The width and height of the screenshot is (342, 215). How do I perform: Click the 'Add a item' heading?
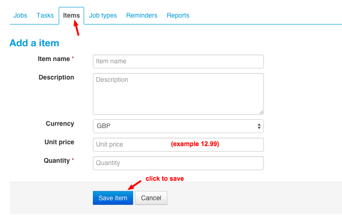[x=34, y=43]
